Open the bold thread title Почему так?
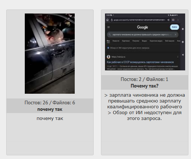 pos(144,86)
